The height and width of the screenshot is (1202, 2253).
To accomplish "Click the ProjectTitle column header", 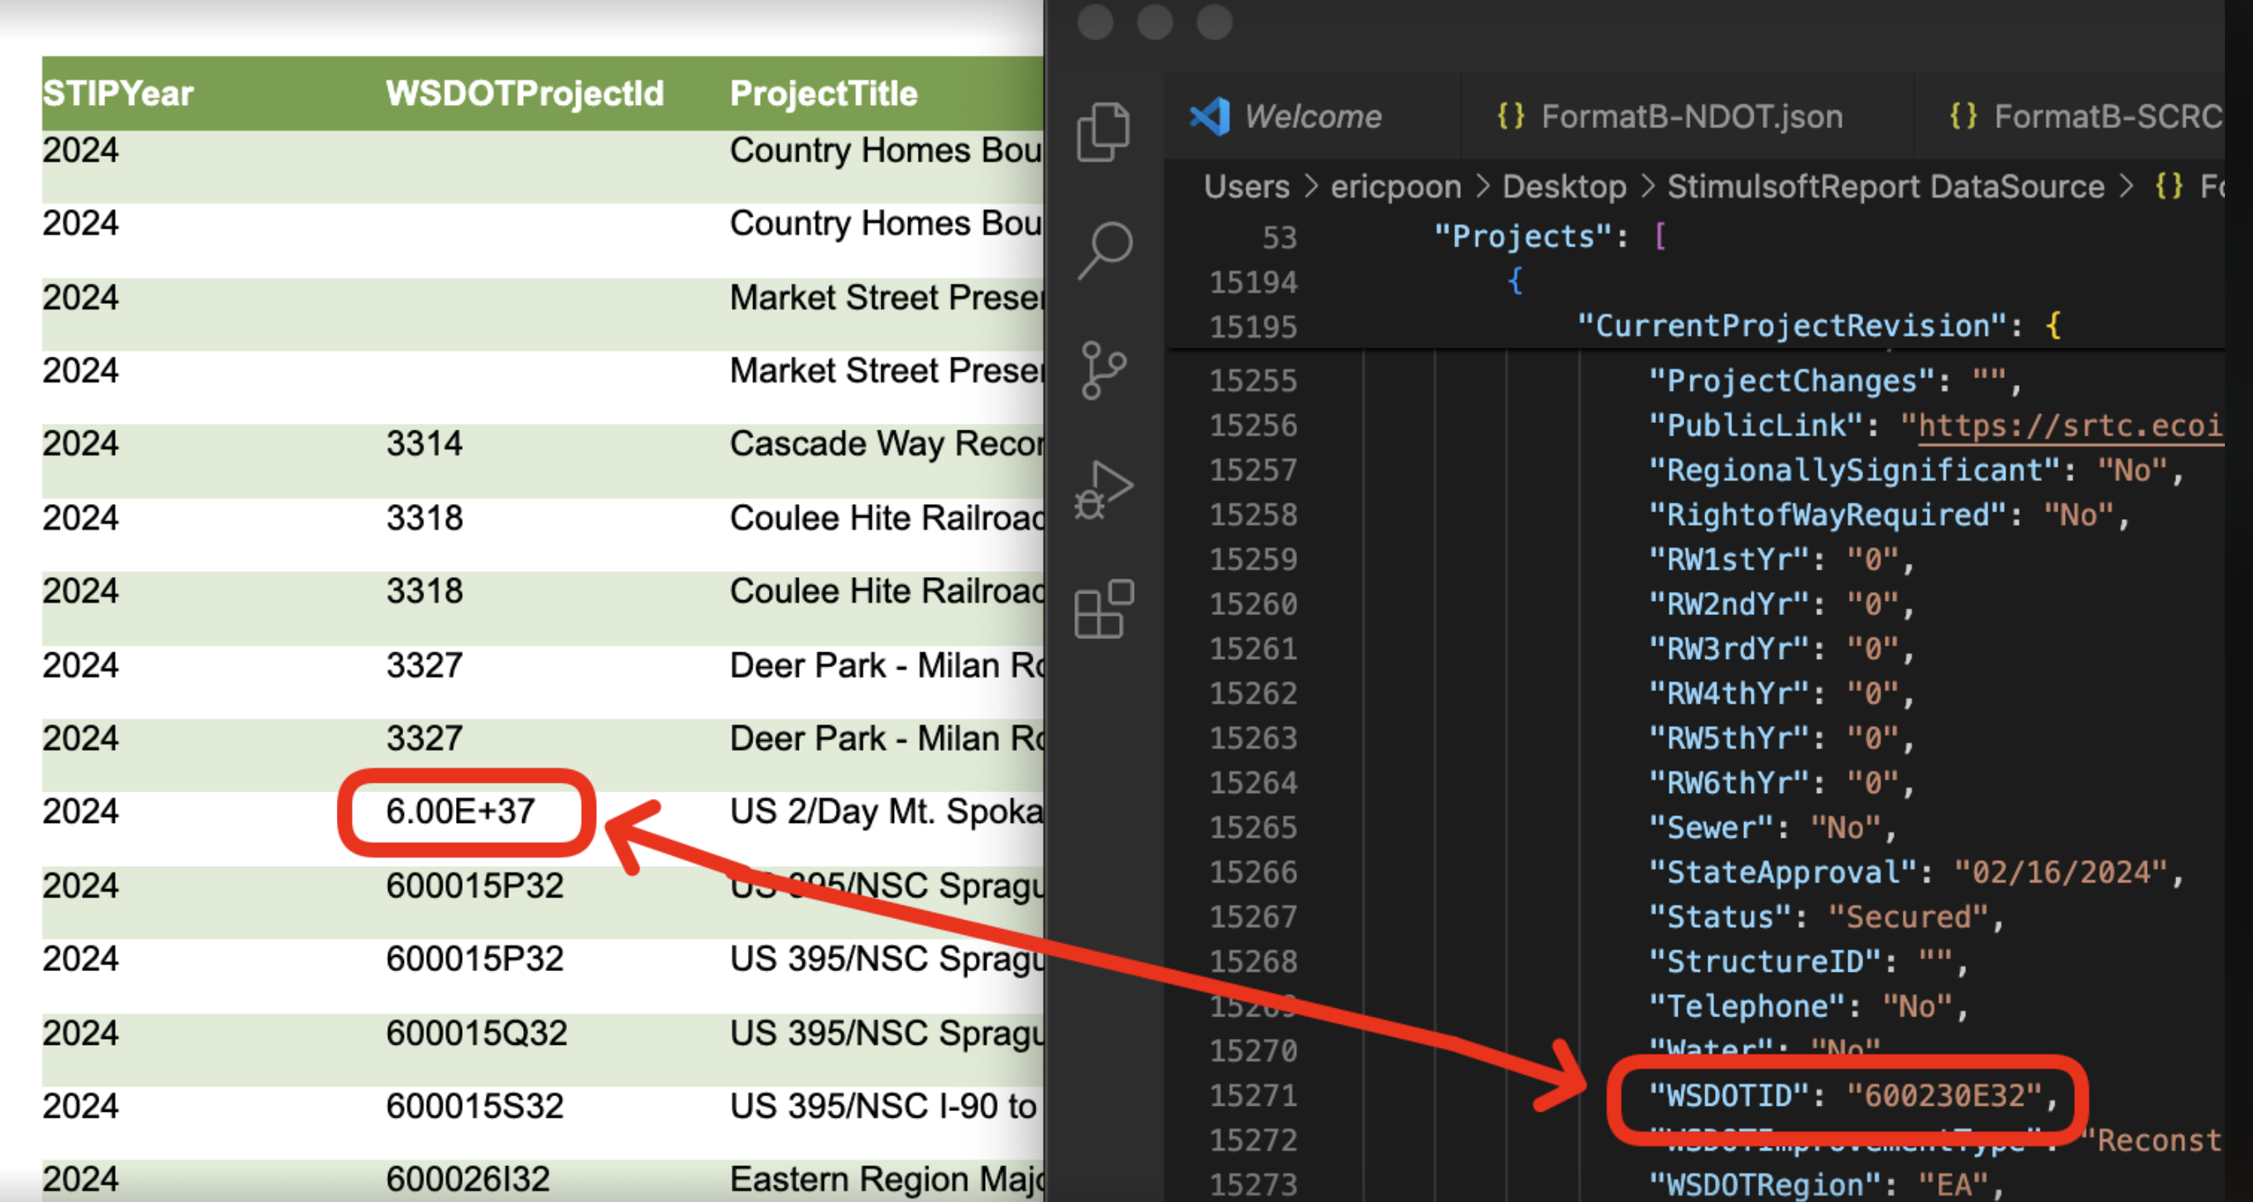I will point(824,94).
